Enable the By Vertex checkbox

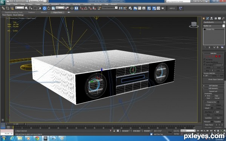205,60
